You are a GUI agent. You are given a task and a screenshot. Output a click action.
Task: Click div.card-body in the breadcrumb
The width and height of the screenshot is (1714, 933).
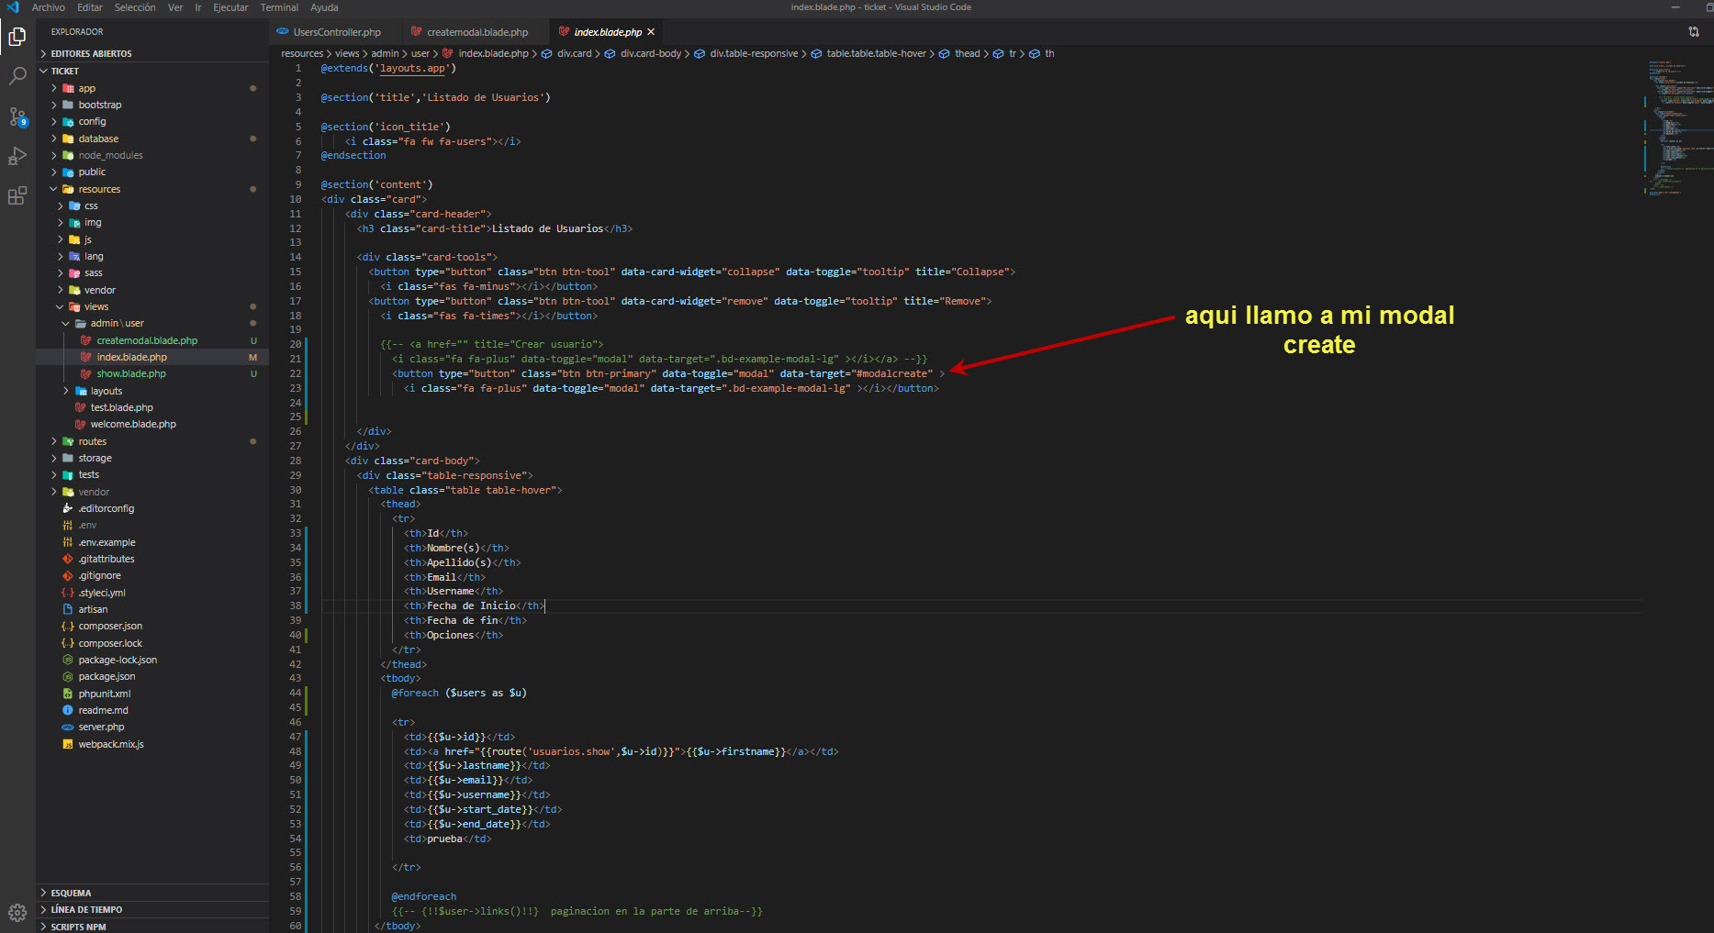pos(643,54)
